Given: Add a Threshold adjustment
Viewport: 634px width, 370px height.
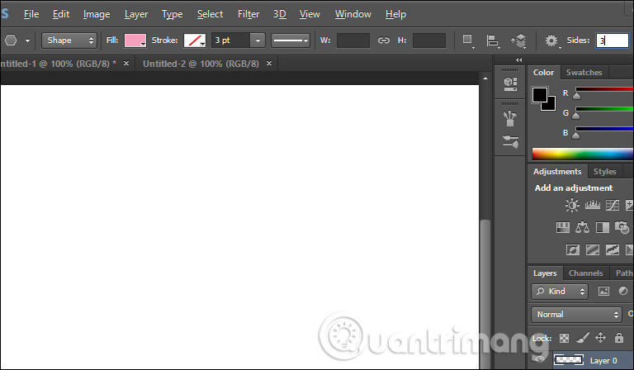Looking at the screenshot, I should coord(613,250).
